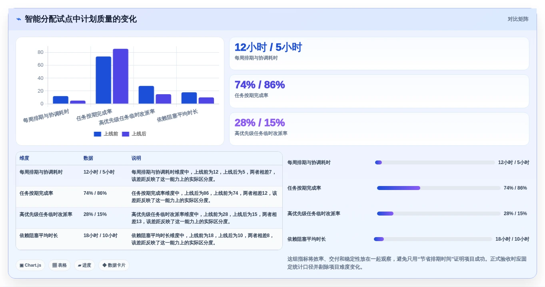
Task: Click the description for 任务按期完成率 row
Action: pos(204,197)
